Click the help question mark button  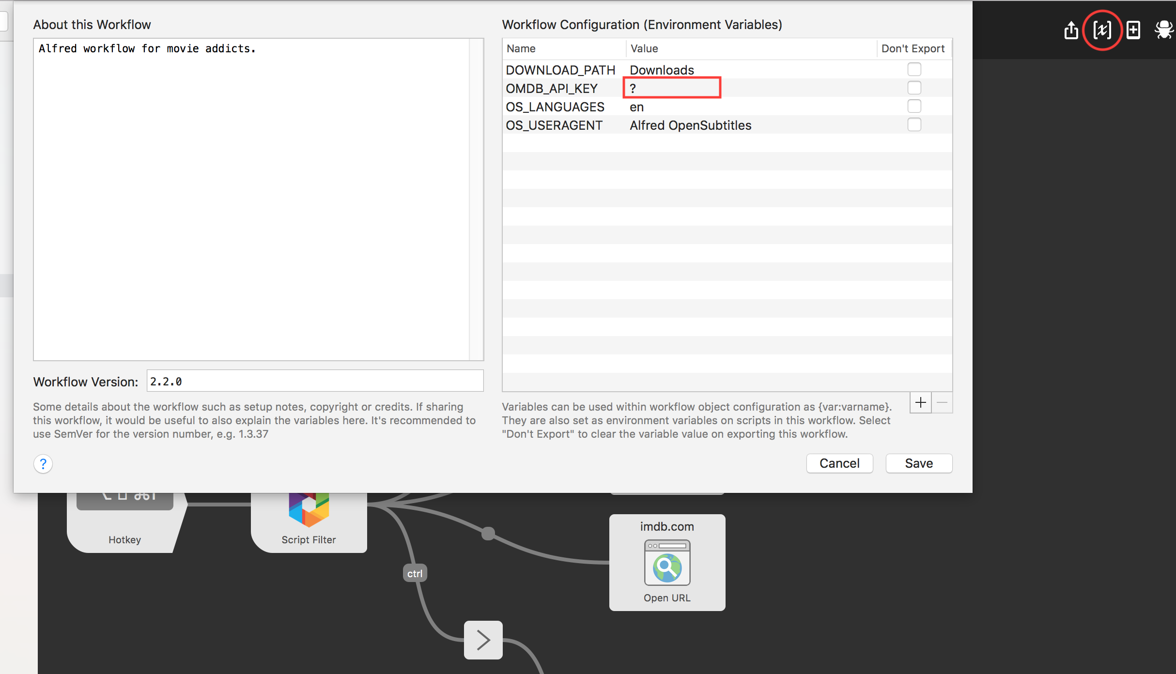point(43,464)
